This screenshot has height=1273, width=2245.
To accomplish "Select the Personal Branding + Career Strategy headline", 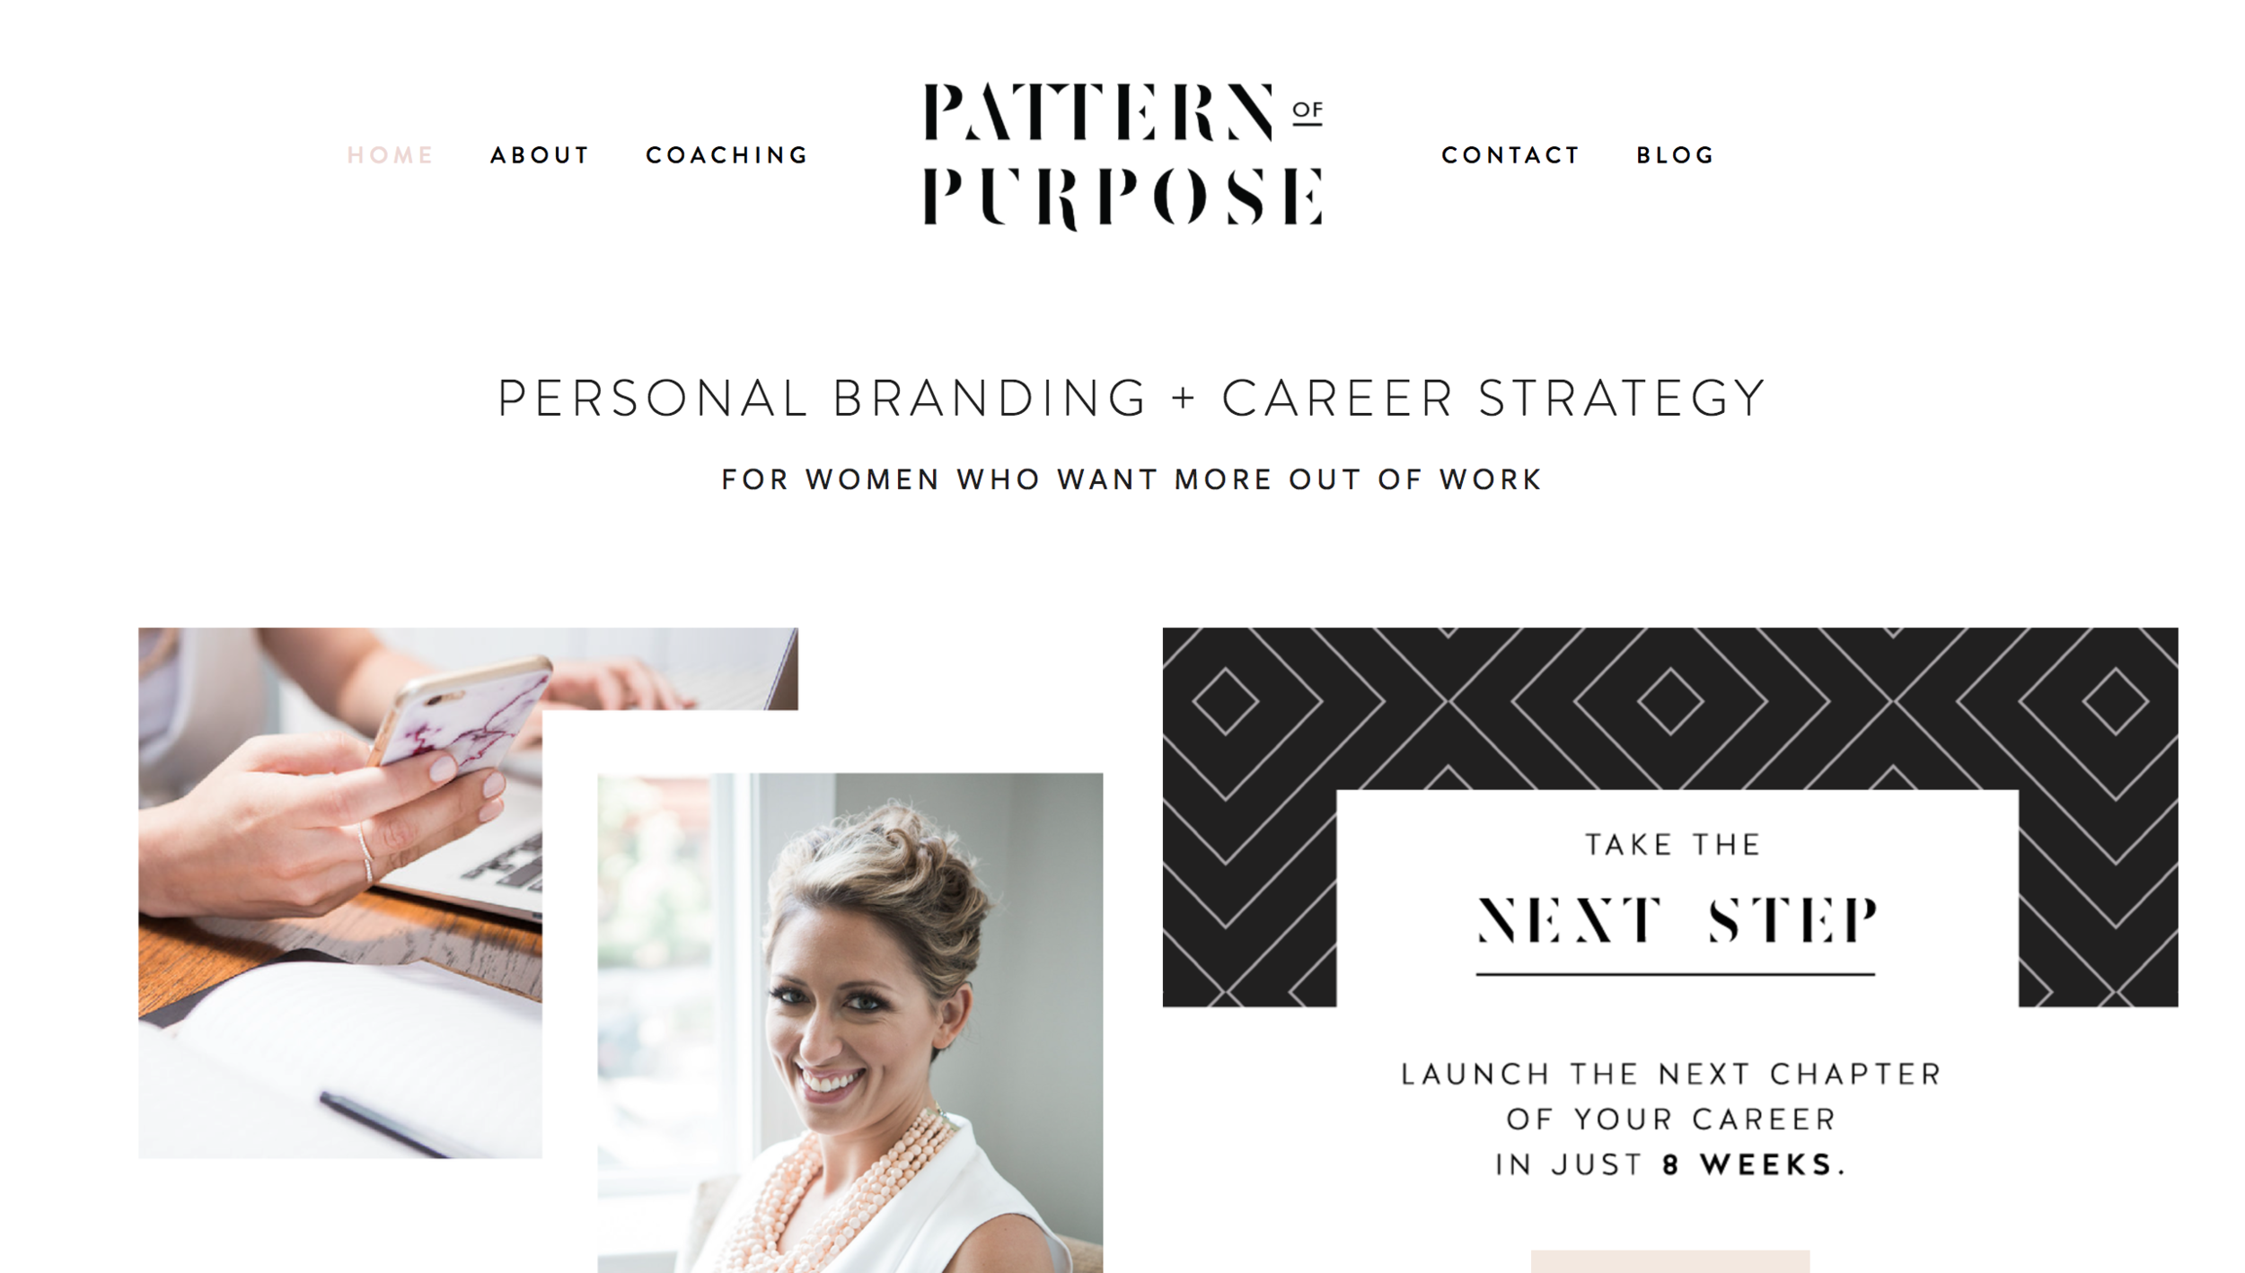I will pyautogui.click(x=1131, y=399).
